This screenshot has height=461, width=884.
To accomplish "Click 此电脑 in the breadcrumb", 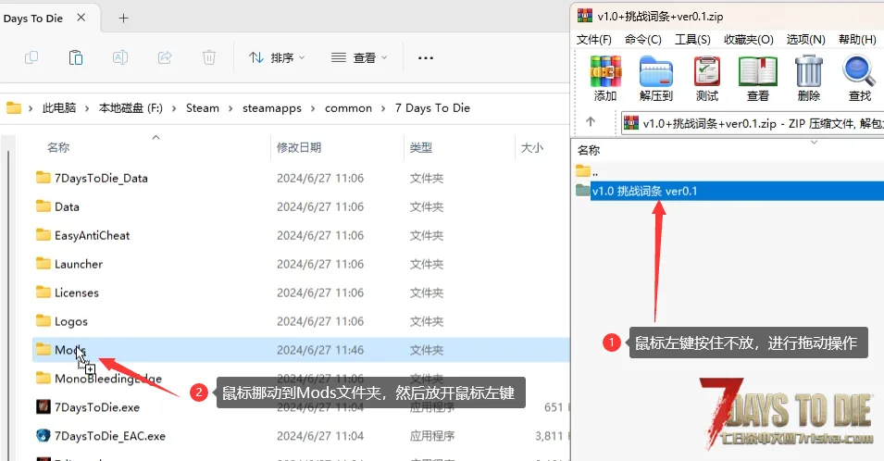I will [59, 107].
